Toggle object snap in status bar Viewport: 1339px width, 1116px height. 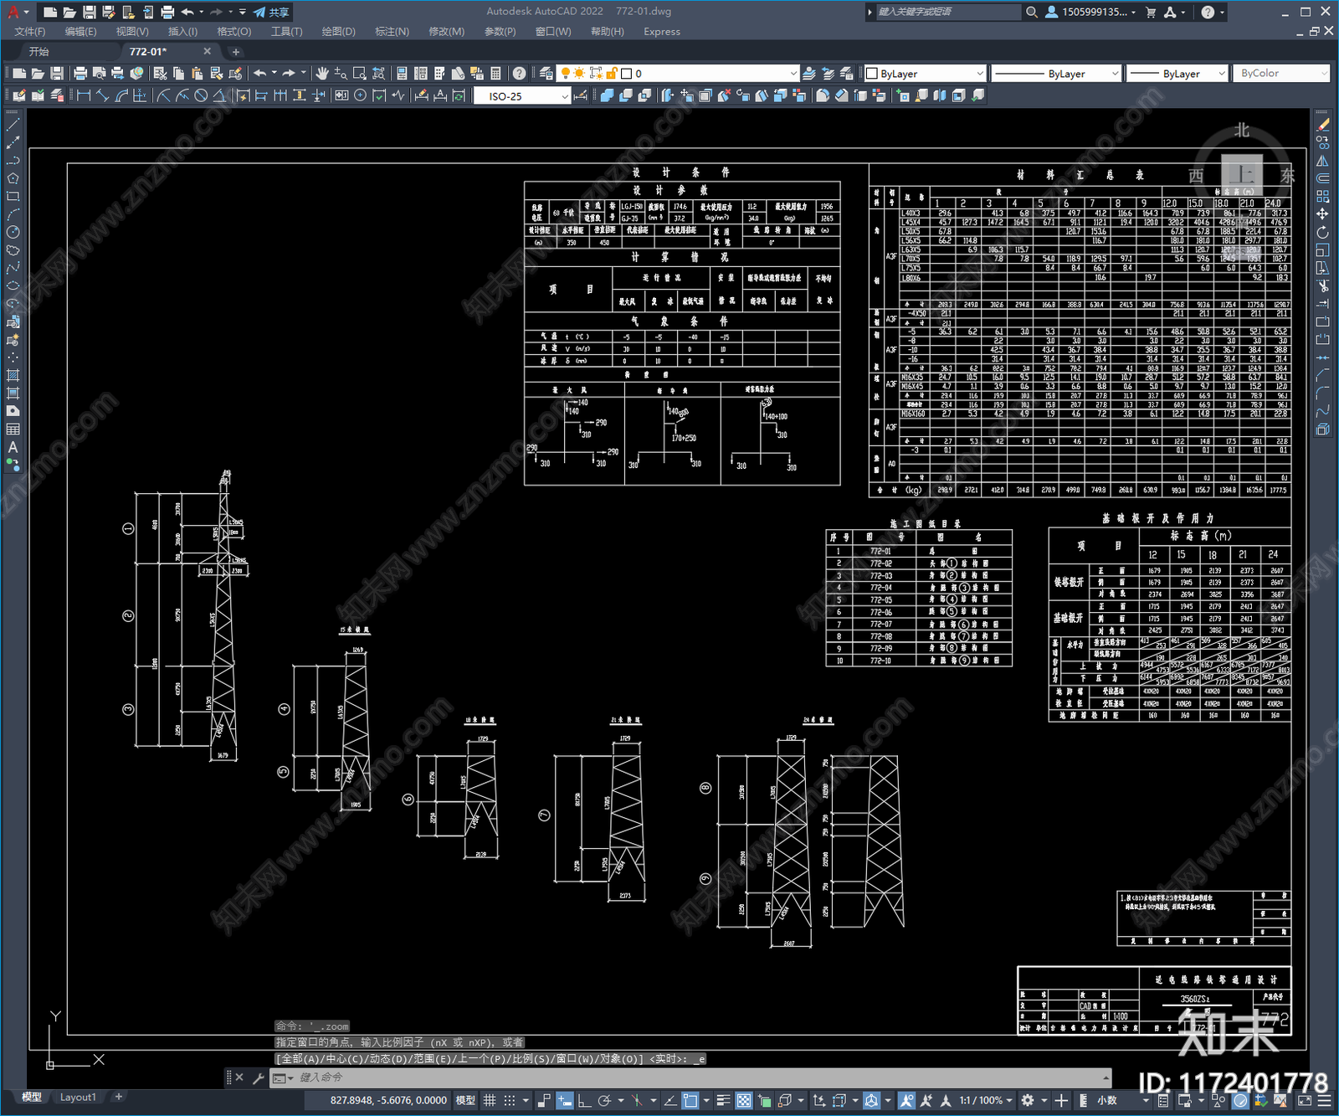pos(690,1100)
